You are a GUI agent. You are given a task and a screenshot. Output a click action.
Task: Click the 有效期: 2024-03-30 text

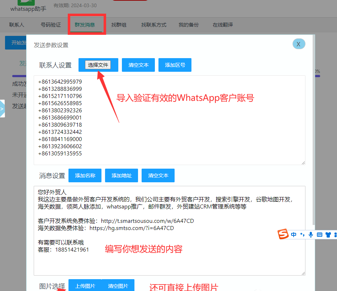pyautogui.click(x=75, y=5)
